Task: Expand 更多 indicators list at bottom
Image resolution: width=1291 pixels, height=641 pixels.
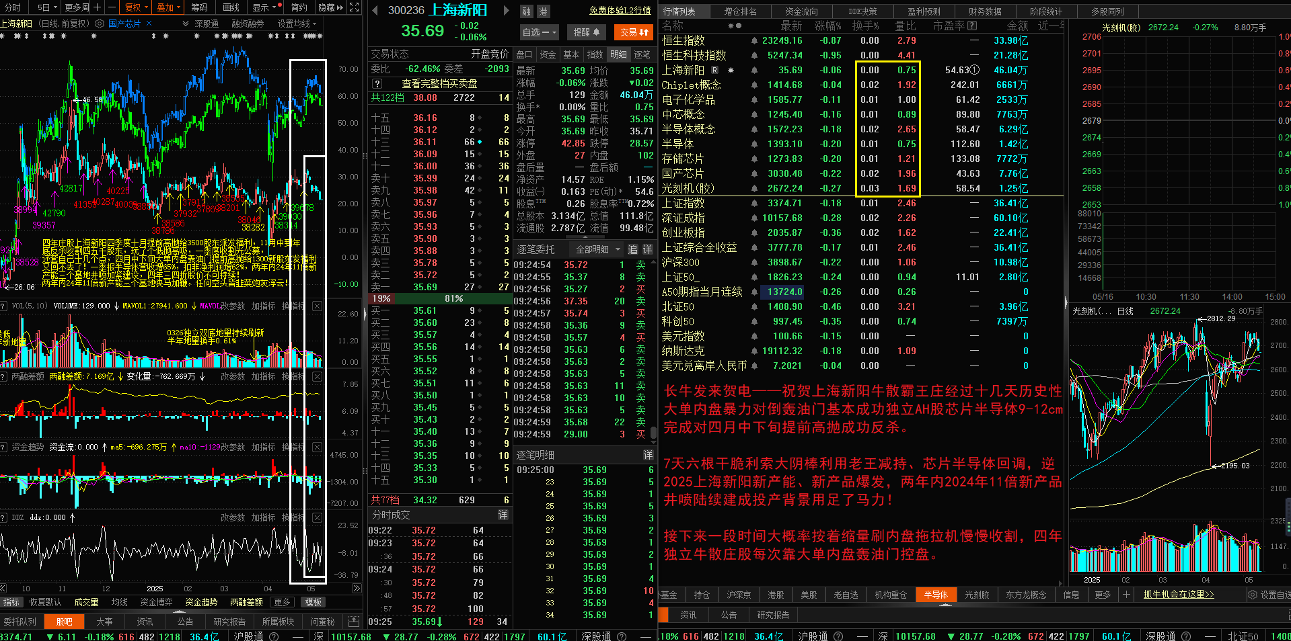Action: coord(282,602)
